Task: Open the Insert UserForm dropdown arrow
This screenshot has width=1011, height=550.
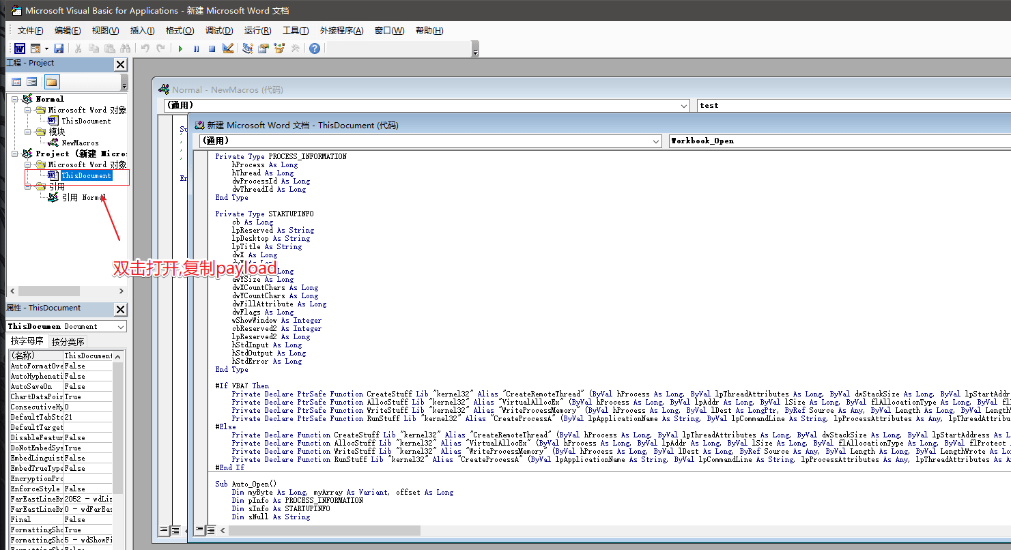Action: click(x=46, y=48)
